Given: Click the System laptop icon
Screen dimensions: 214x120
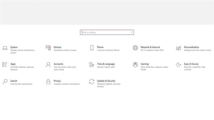Looking at the screenshot, I should coord(5,48).
